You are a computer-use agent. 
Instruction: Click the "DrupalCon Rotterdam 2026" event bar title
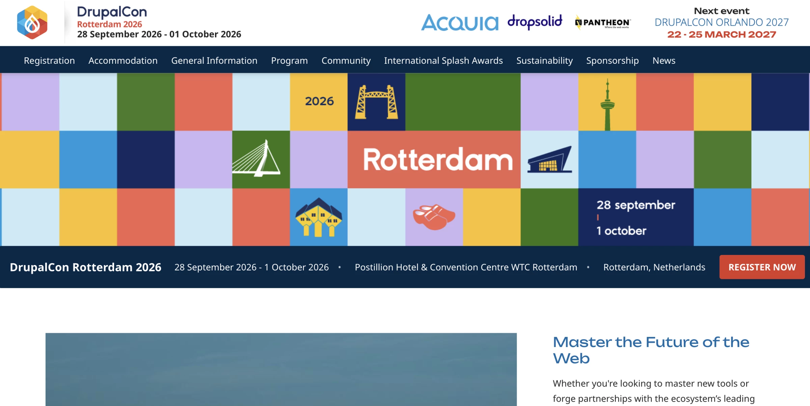[85, 267]
